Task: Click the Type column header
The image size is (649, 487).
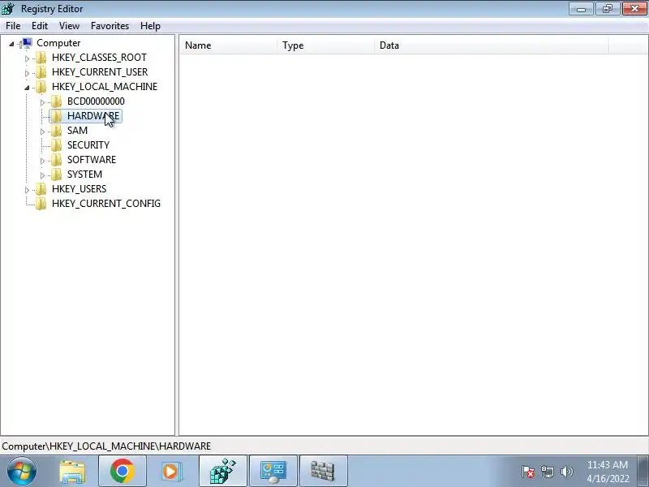Action: tap(326, 45)
